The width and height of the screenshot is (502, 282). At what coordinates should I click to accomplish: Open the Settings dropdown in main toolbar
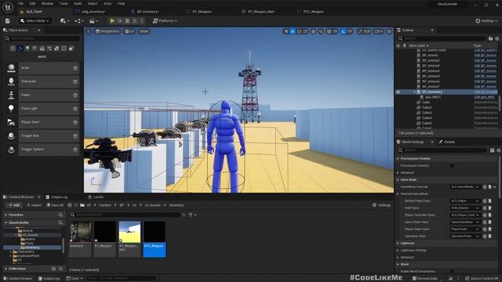(486, 21)
